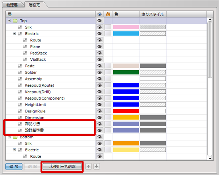
Task: Toggle visibility of Solder layer
Action: click(x=99, y=72)
